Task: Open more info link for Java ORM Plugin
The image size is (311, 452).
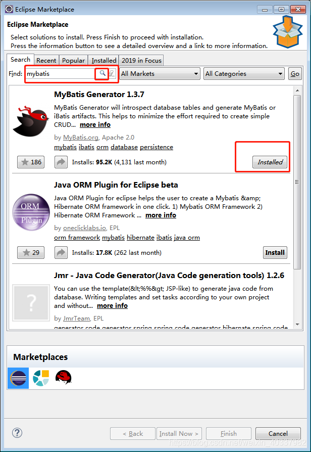Action: click(x=161, y=215)
